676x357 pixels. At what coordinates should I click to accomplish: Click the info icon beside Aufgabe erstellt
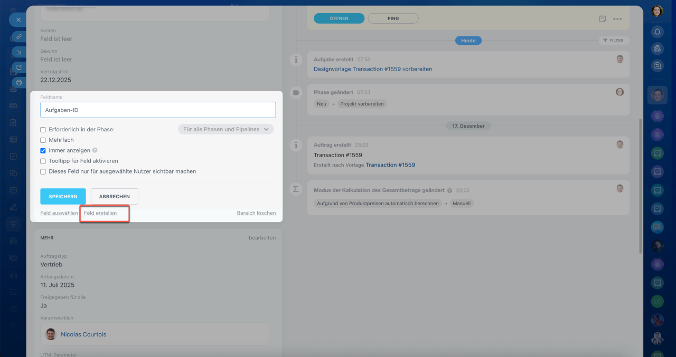296,60
